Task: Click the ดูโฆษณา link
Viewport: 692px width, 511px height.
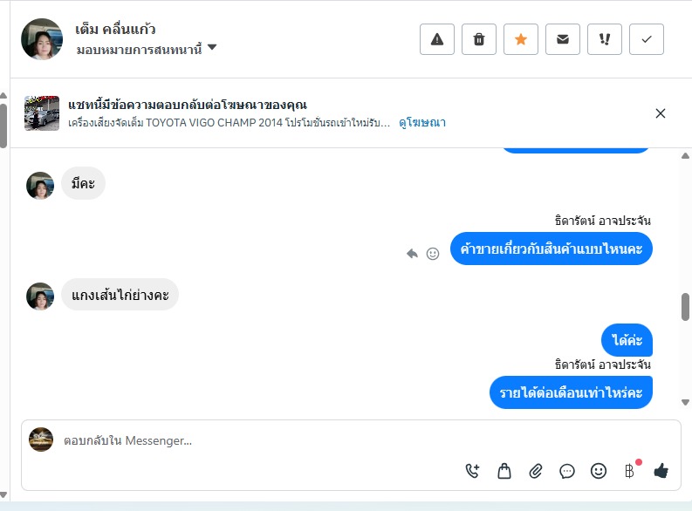Action: (x=422, y=123)
